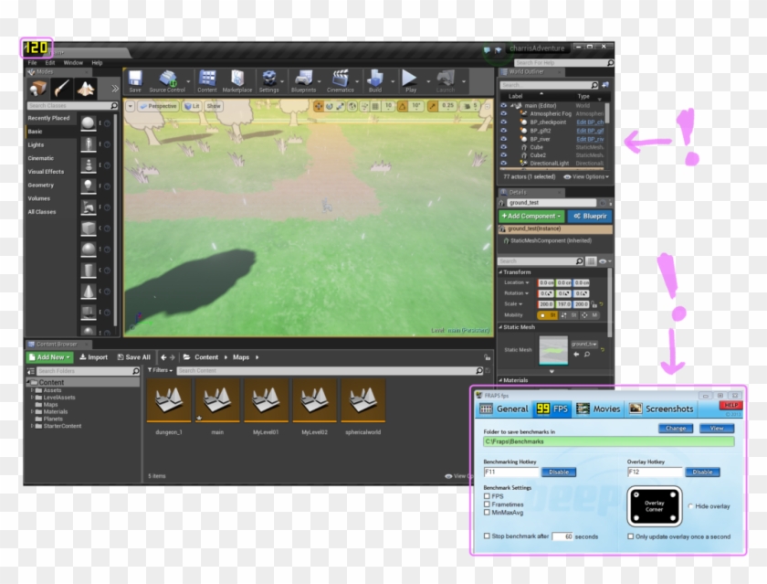Click Change for the benchmarks folder
The image size is (767, 584).
pos(676,428)
